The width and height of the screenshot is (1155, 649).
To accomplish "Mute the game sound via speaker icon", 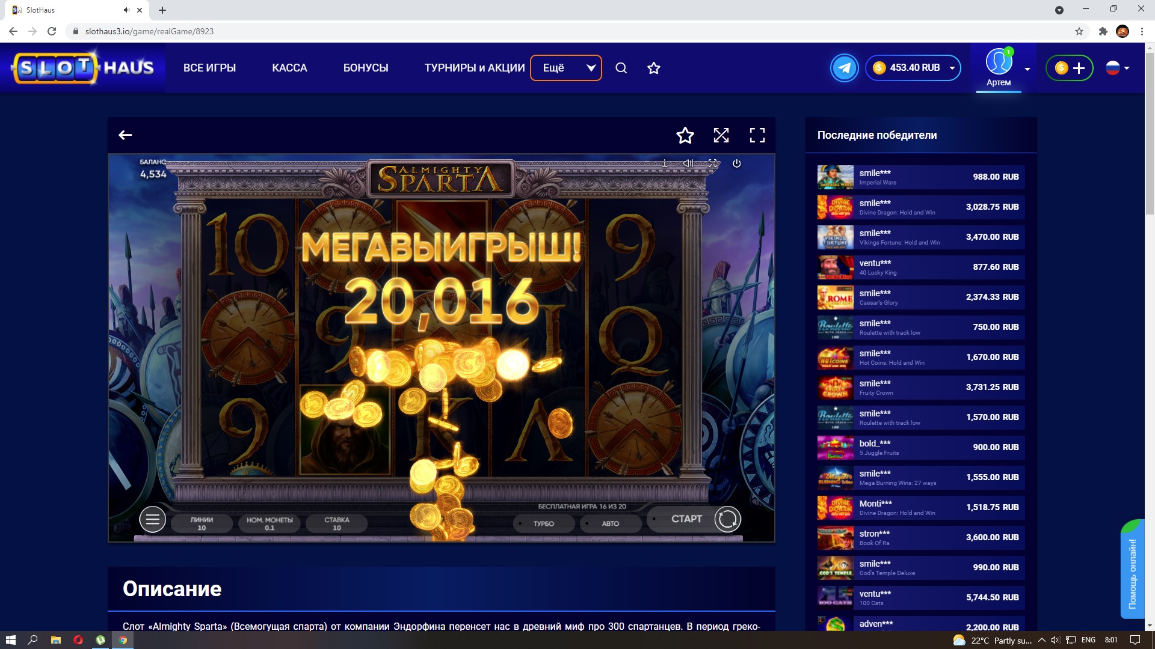I will point(688,163).
